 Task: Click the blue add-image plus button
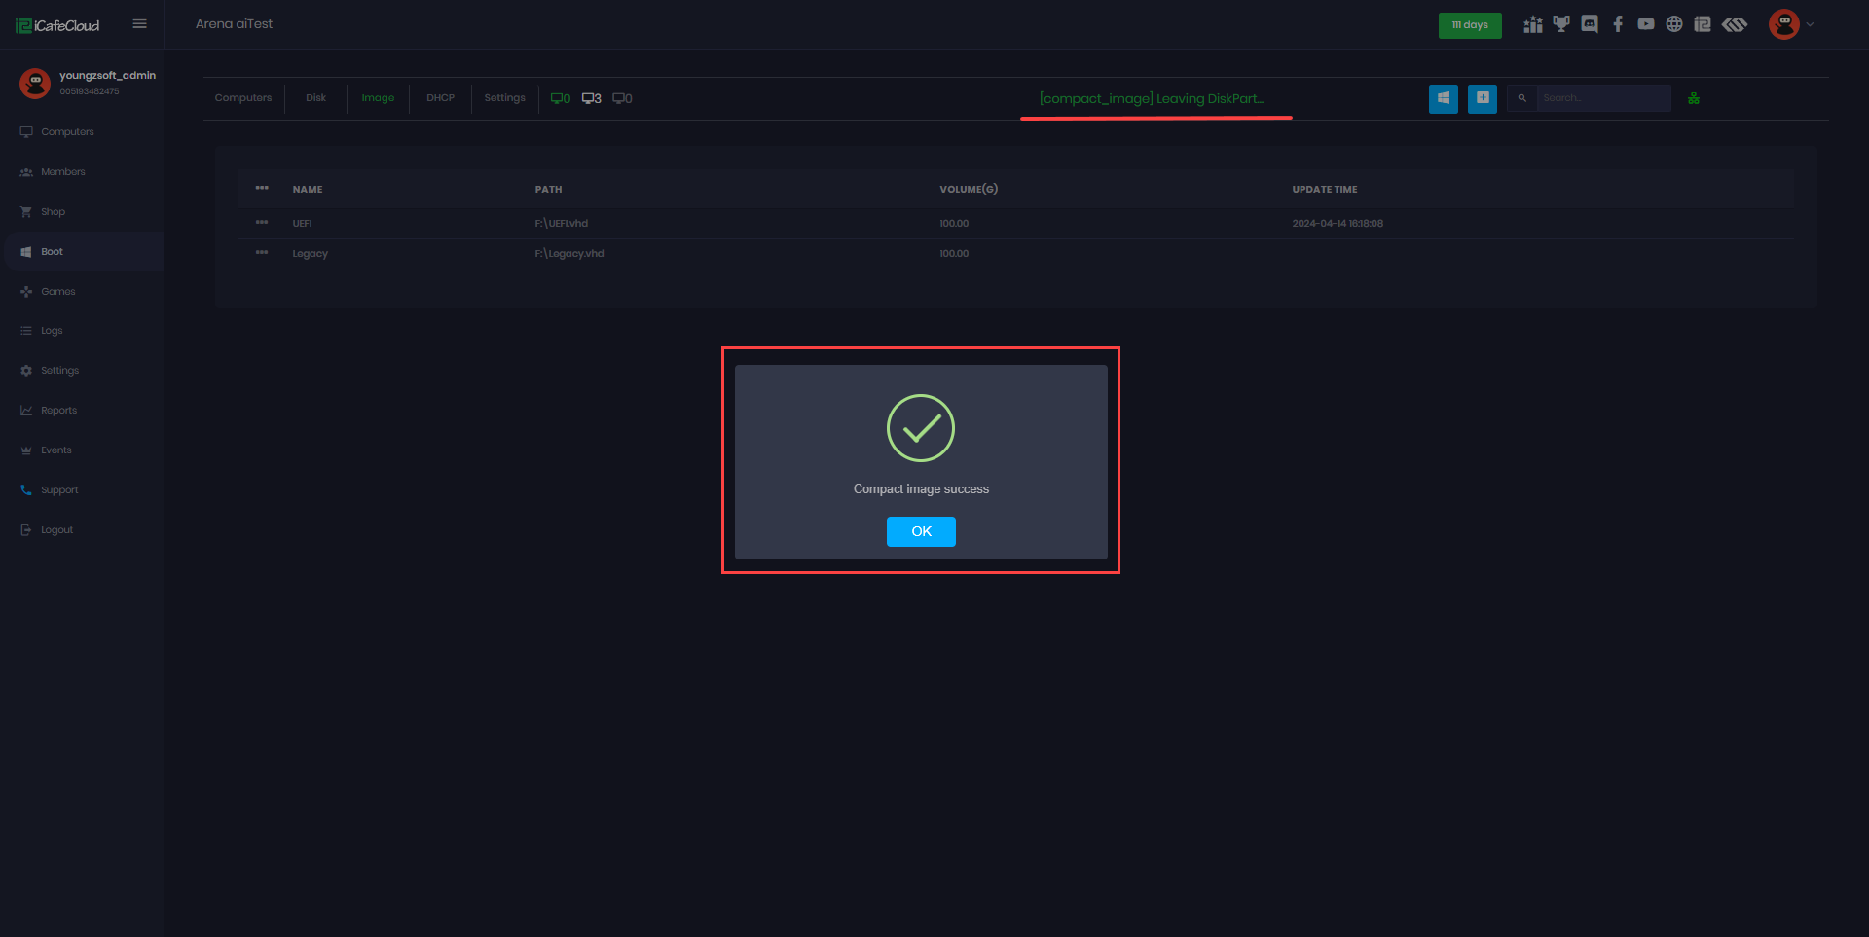pos(1482,98)
